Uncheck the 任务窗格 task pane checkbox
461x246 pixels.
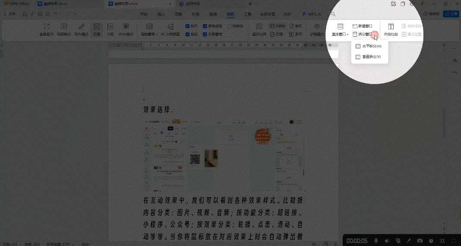coord(205,34)
